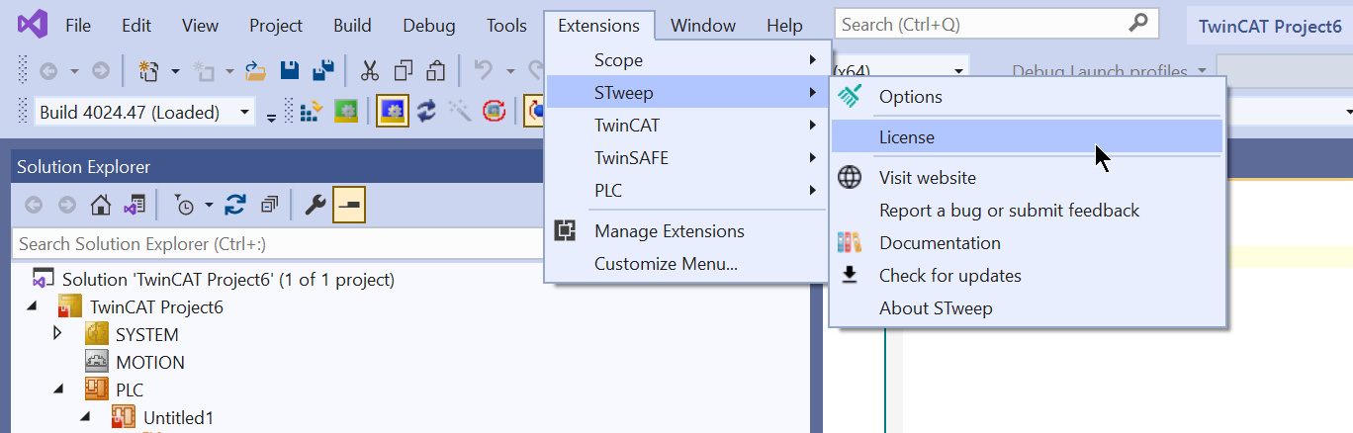Toggle the blue TwinCAT Config Mode icon

(x=393, y=112)
